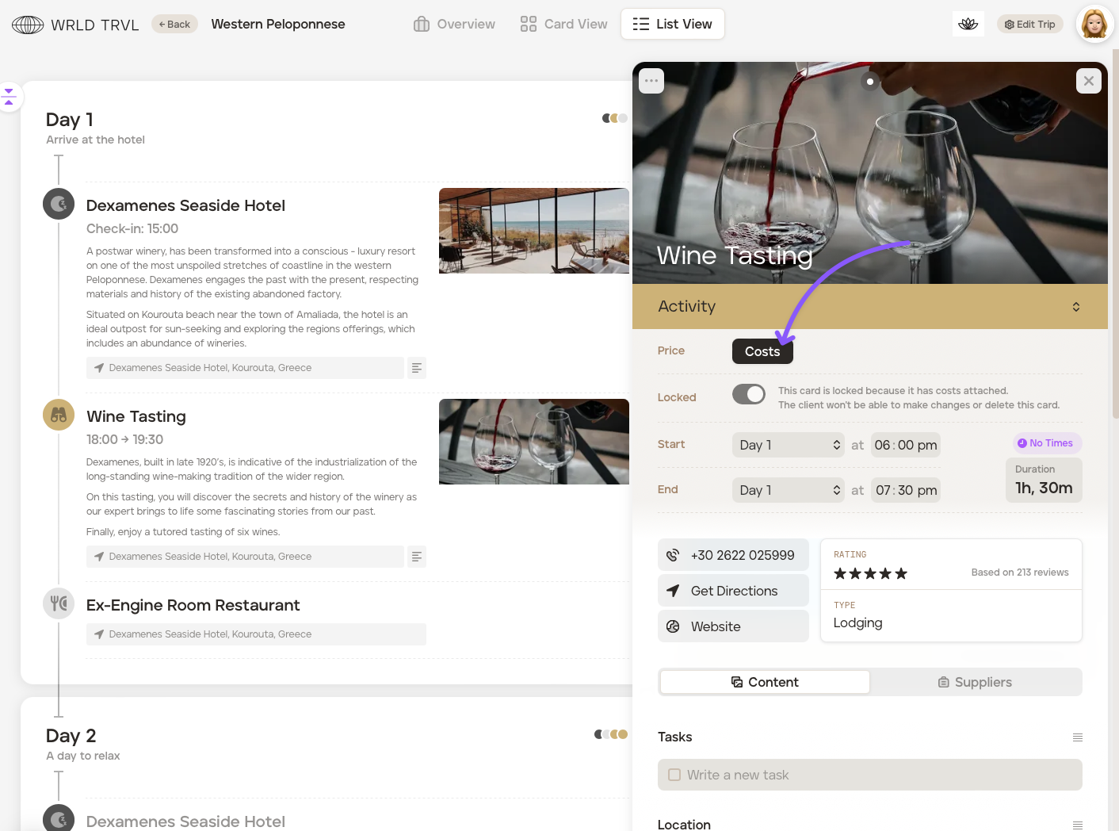
Task: Open the Start day dropdown
Action: pyautogui.click(x=789, y=445)
